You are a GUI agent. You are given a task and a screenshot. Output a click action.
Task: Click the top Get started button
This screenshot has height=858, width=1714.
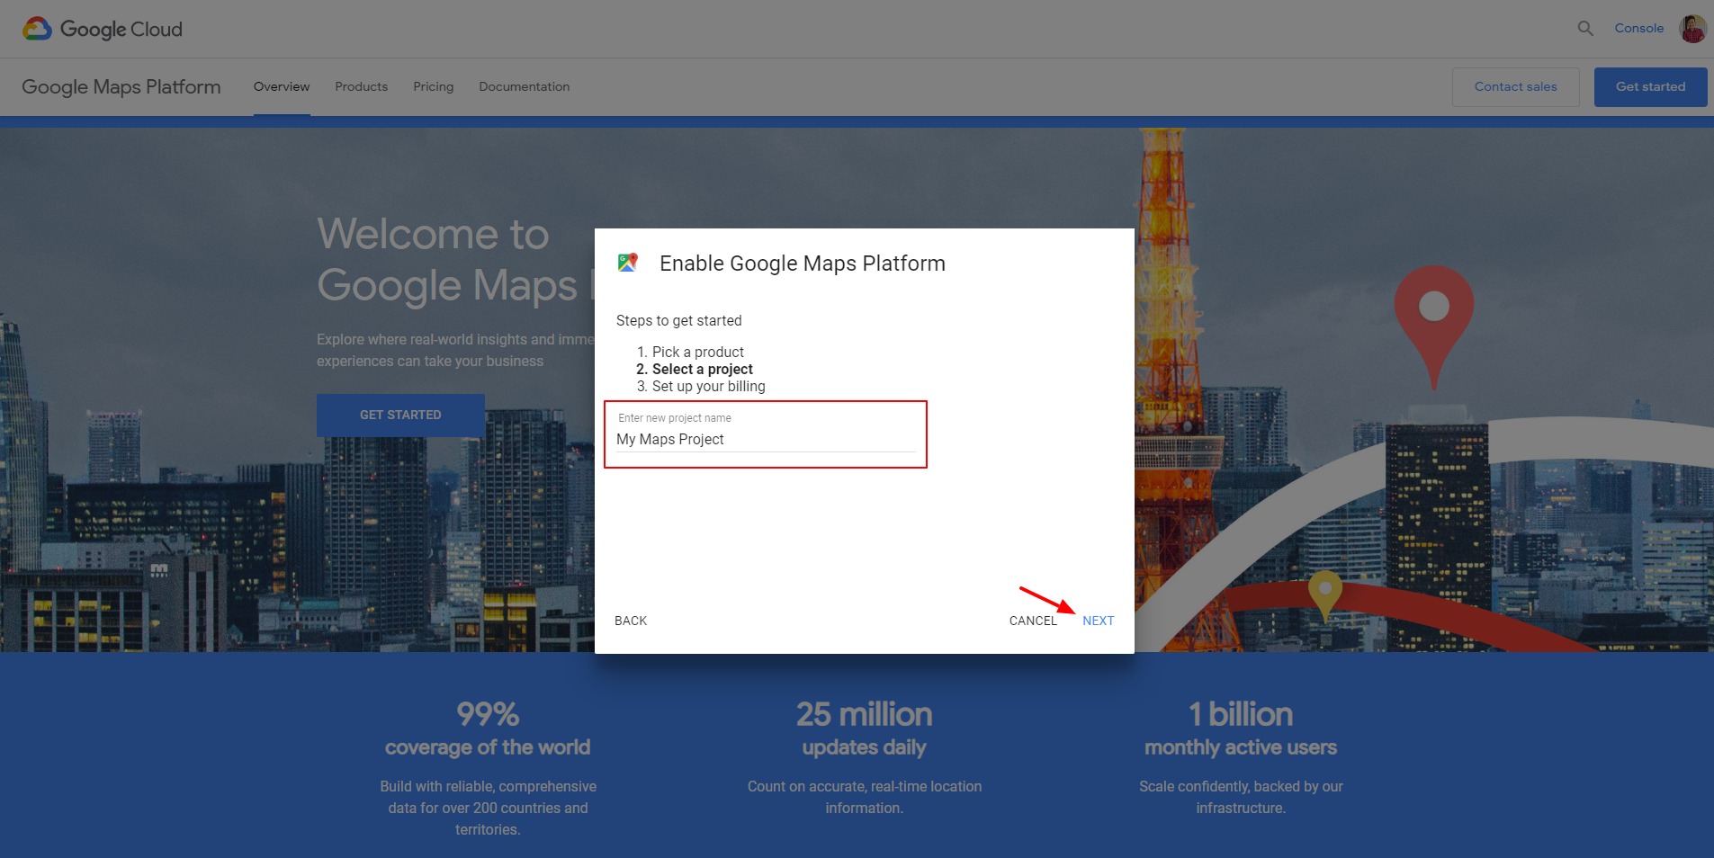tap(1650, 87)
